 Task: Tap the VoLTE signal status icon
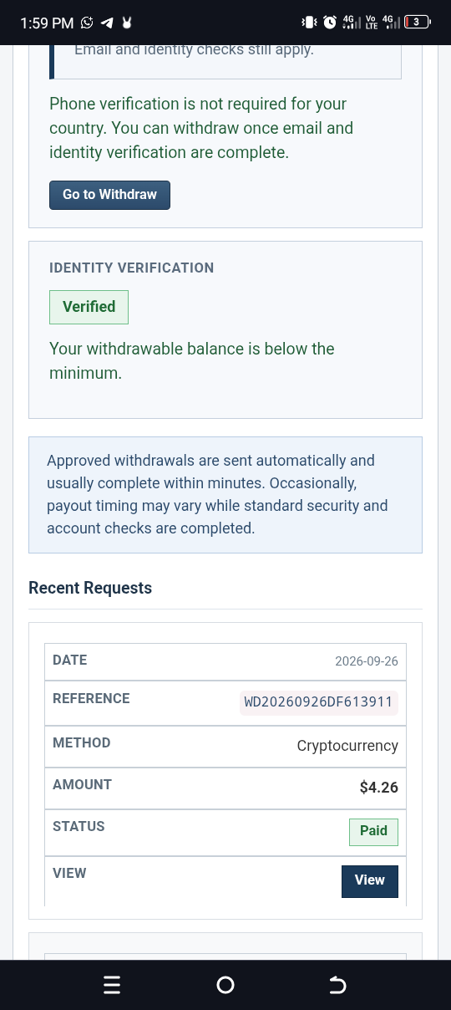click(x=372, y=23)
